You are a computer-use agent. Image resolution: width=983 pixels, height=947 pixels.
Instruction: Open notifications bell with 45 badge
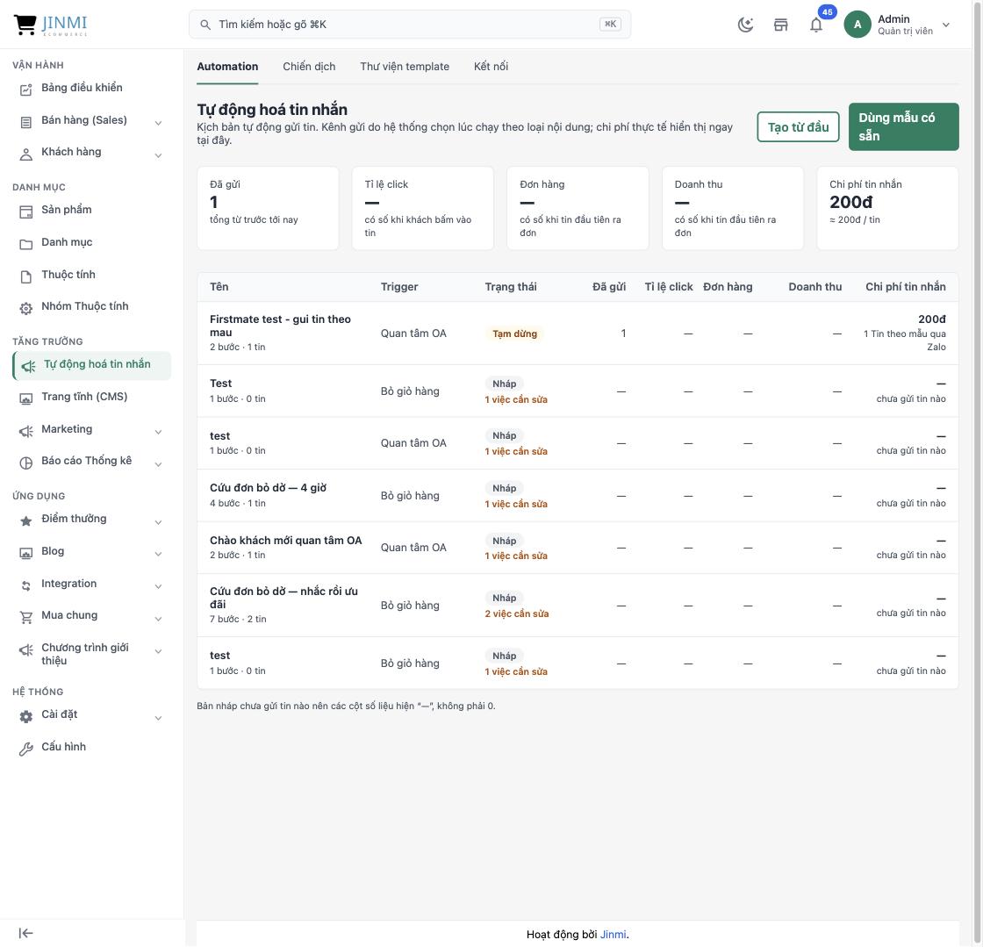pos(816,25)
